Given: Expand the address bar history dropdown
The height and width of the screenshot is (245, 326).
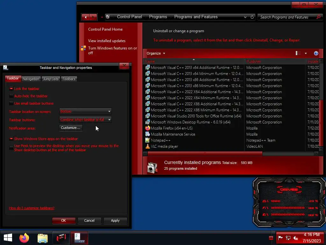Looking at the screenshot, I should [x=245, y=17].
